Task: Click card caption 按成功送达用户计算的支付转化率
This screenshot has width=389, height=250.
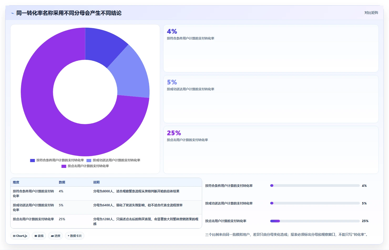Action: [x=191, y=89]
